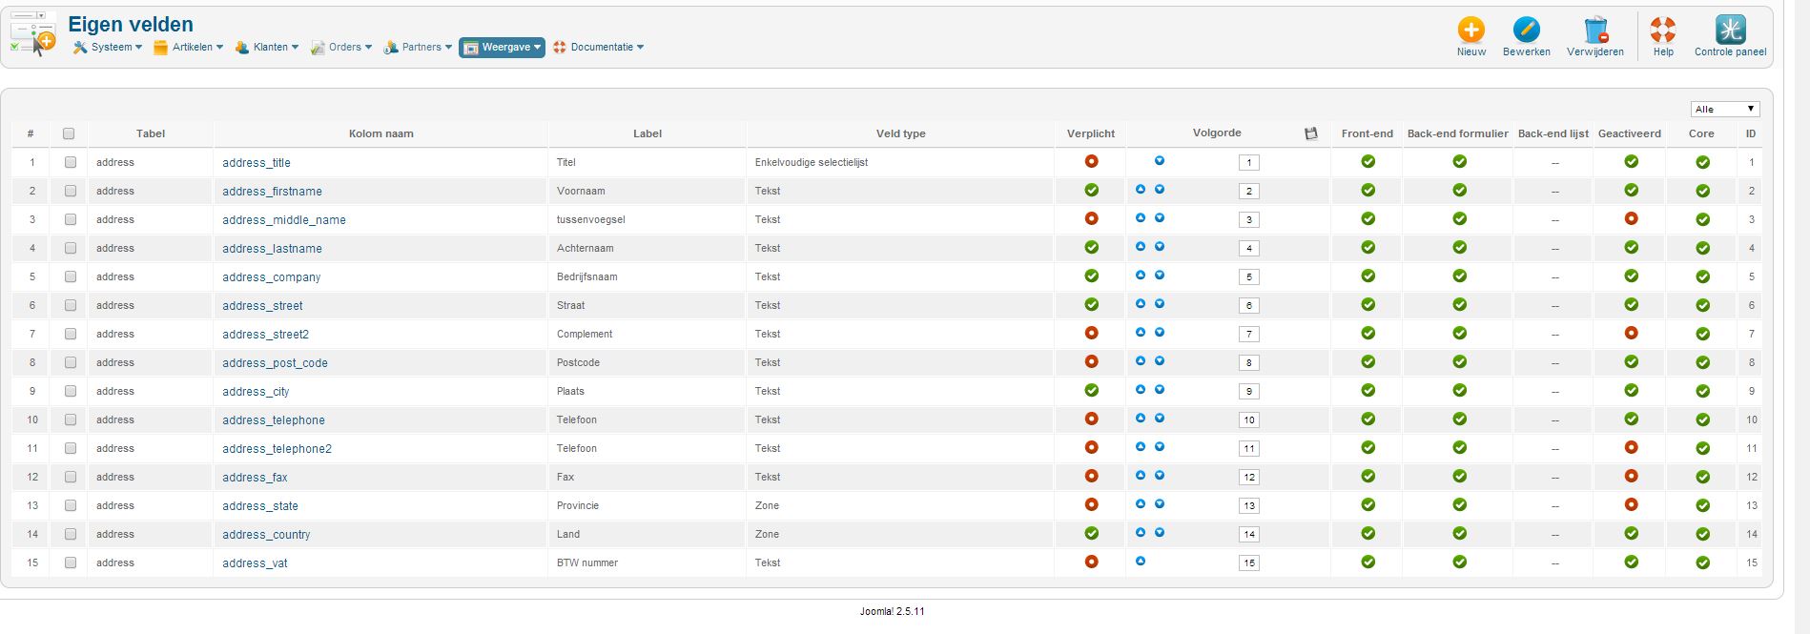Click the order number field for address_state
Image resolution: width=1810 pixels, height=634 pixels.
pos(1249,505)
